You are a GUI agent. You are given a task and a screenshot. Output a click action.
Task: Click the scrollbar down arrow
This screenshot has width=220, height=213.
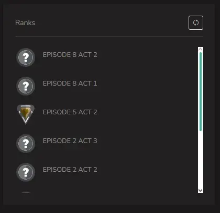pyautogui.click(x=201, y=191)
